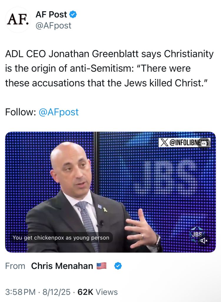Click the "From" label below the video
Image resolution: width=221 pixels, height=302 pixels.
[x=15, y=266]
